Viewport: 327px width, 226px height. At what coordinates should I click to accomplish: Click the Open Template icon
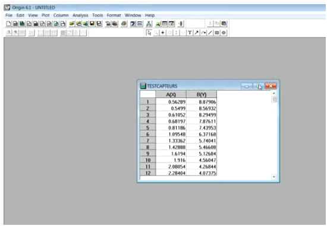[x=78, y=24]
